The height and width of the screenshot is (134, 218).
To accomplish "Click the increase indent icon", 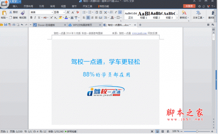I will 101,12.
